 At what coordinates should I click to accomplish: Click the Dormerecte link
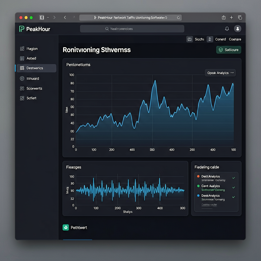click(x=209, y=205)
